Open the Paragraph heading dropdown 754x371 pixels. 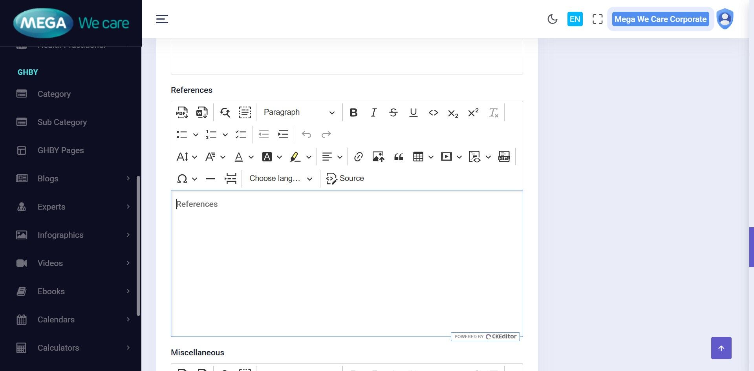pyautogui.click(x=299, y=112)
